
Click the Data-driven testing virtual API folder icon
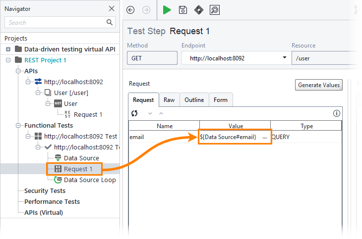coord(18,49)
